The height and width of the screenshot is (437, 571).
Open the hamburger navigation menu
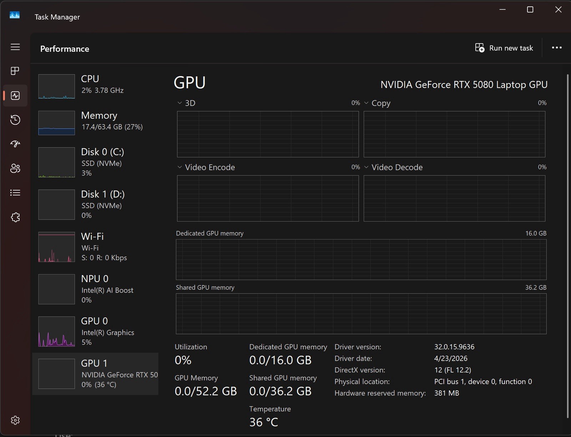(15, 47)
